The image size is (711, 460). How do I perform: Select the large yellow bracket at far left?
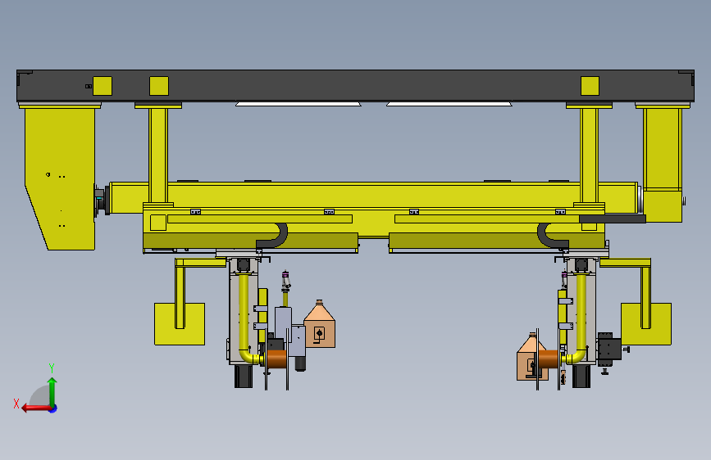pos(60,177)
